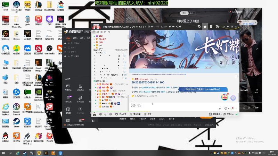Expand the mode dropdown in streaming companion header
The height and width of the screenshot is (156, 278).
(x=88, y=32)
